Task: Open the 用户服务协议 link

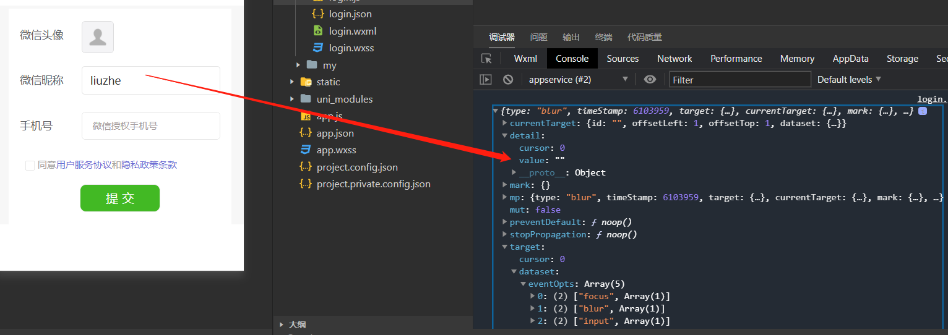Action: [x=84, y=165]
